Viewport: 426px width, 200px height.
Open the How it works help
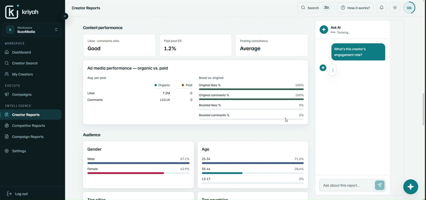pos(355,8)
